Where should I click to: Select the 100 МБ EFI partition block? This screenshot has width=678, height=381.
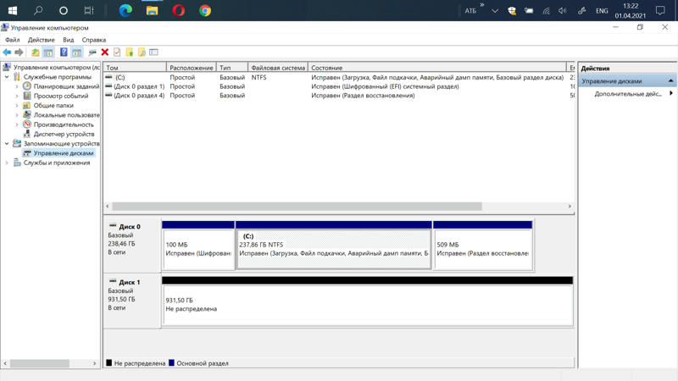click(x=198, y=246)
